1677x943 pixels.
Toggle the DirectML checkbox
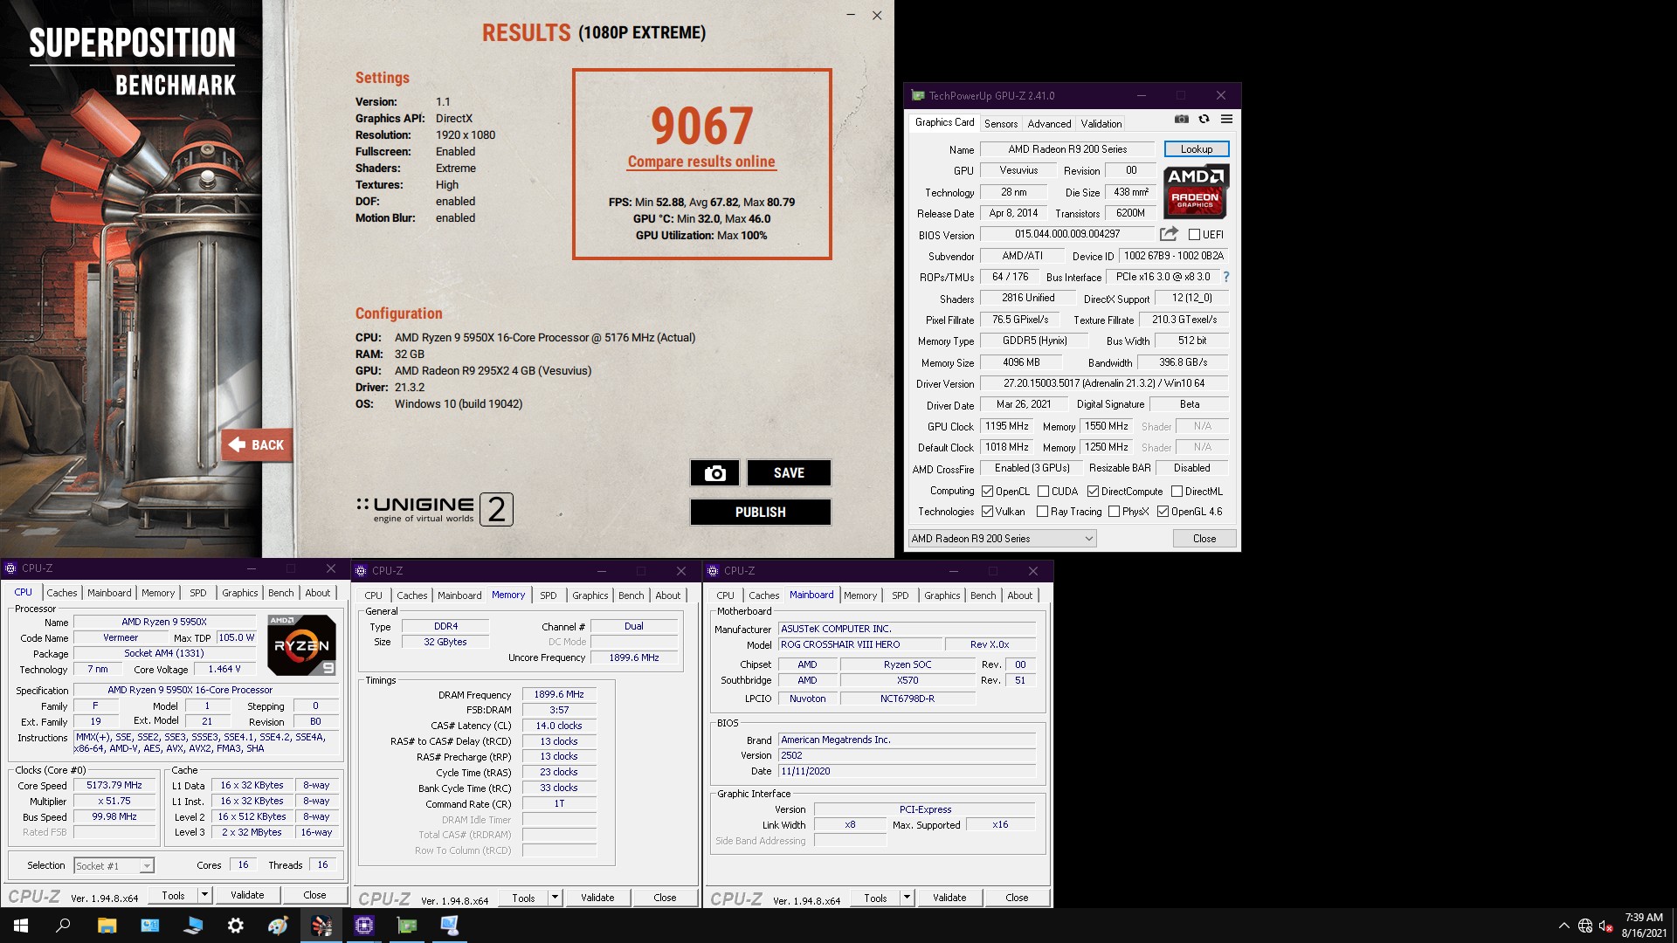[1177, 492]
